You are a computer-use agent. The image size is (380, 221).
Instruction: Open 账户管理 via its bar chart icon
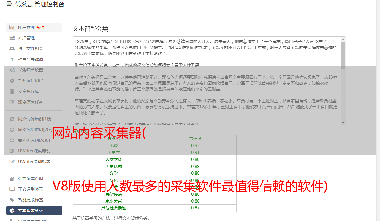click(12, 27)
